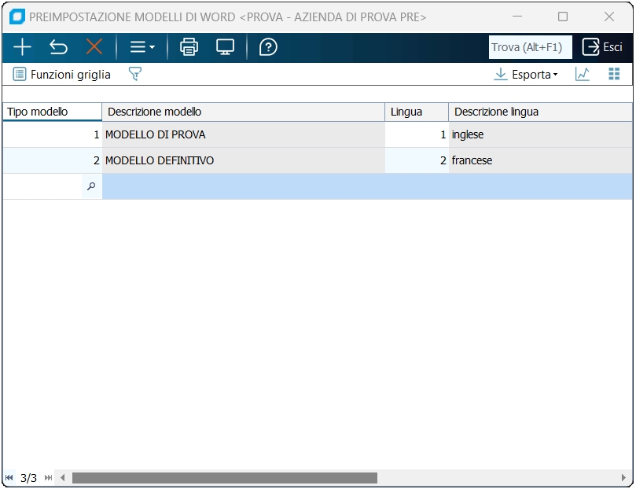Jump to last record navigation arrow
This screenshot has height=489, width=636.
(48, 478)
